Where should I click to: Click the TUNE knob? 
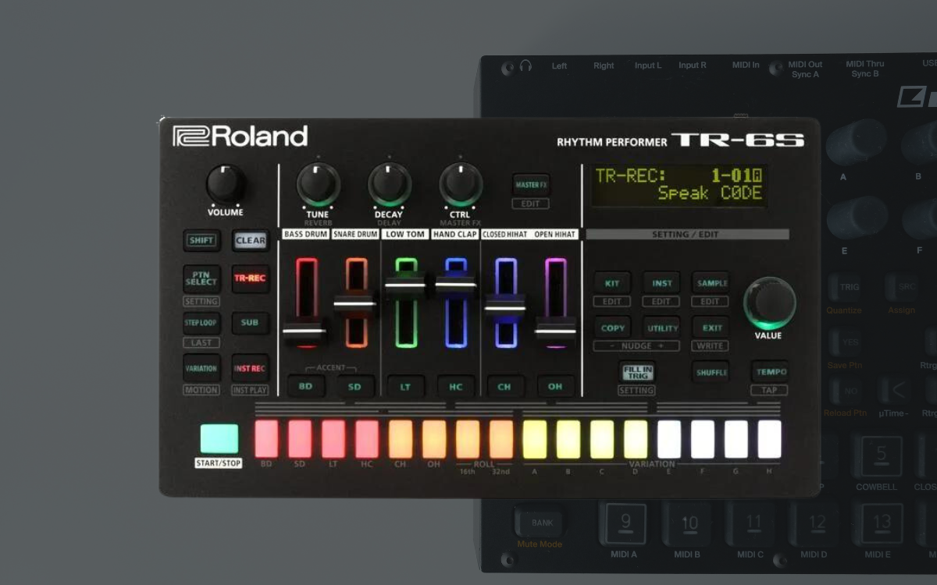click(318, 185)
